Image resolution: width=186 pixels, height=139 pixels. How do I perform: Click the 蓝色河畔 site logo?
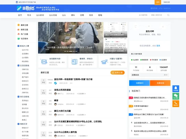[26, 8]
